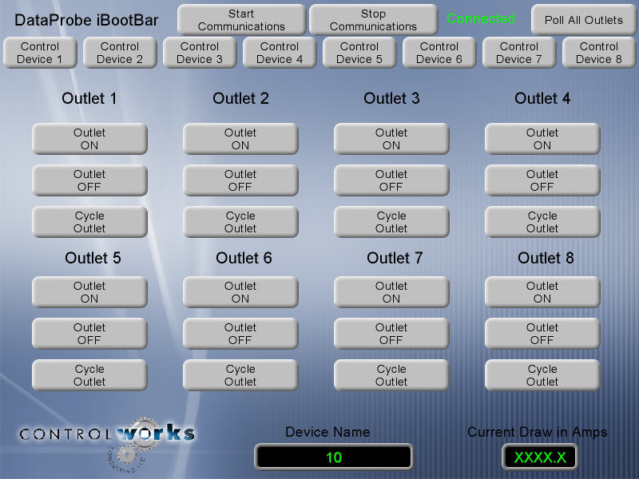Turn Outlet 5 ON
Screen dimensions: 639x479
[x=89, y=292]
